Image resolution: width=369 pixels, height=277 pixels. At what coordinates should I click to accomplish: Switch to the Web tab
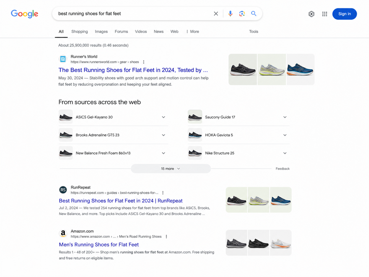174,32
